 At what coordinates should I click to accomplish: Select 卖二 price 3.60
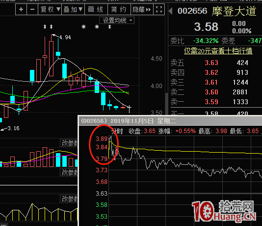(211, 92)
